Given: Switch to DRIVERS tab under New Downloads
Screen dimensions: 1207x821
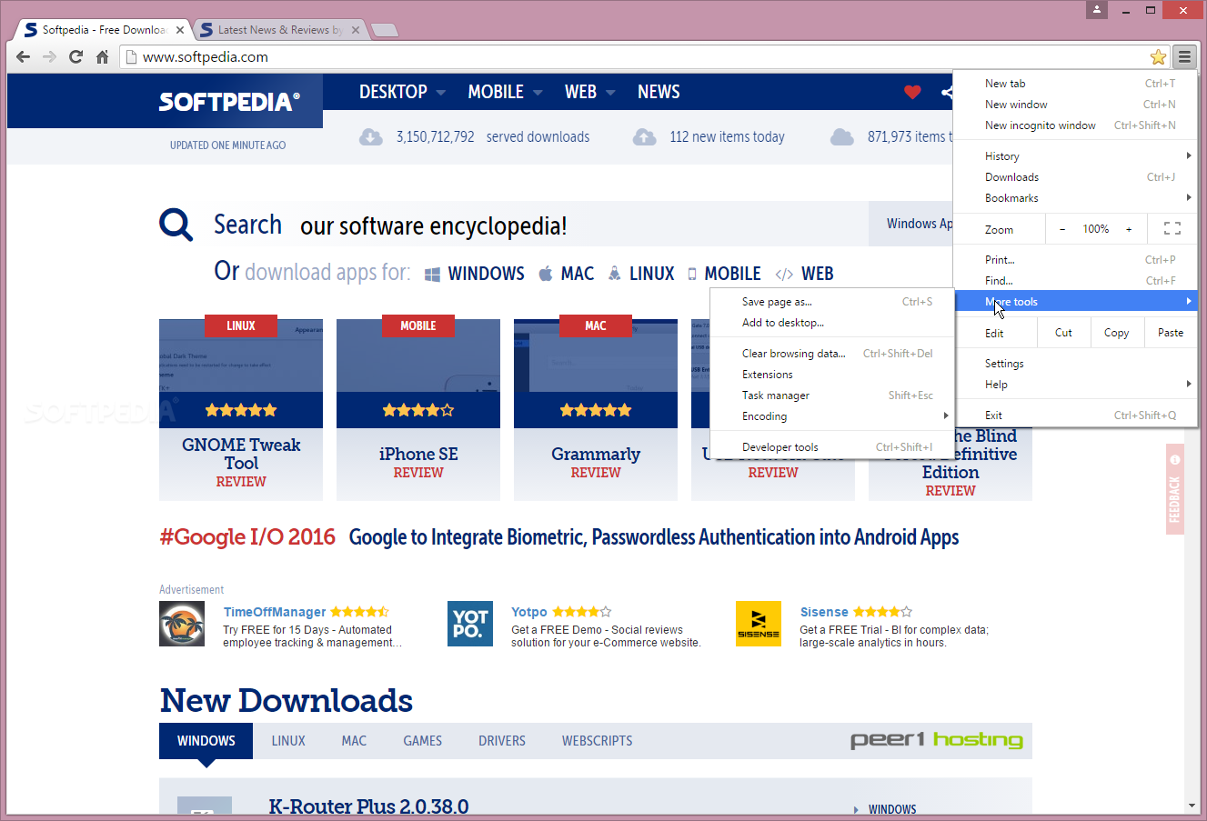Looking at the screenshot, I should 502,741.
